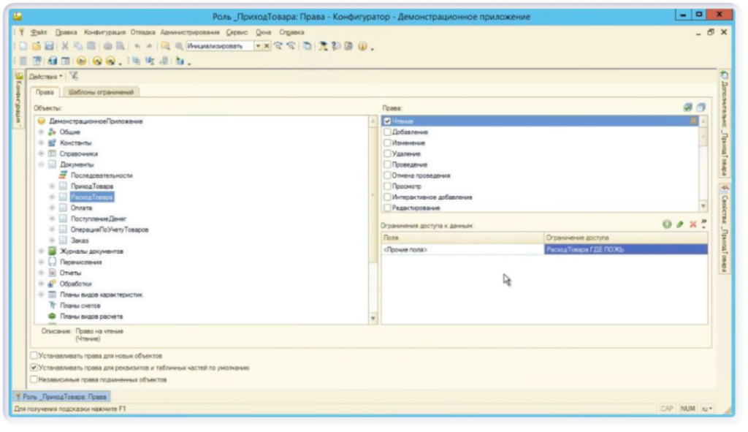748x432 pixels.
Task: Toggle Устанавливать права для новых объектов checkbox
Action: [33, 356]
